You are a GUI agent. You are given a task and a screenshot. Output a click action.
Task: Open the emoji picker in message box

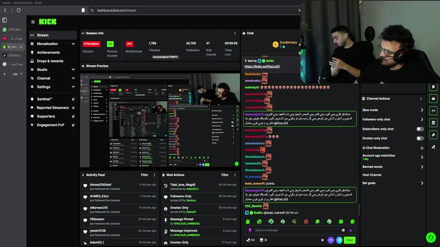pos(343,230)
